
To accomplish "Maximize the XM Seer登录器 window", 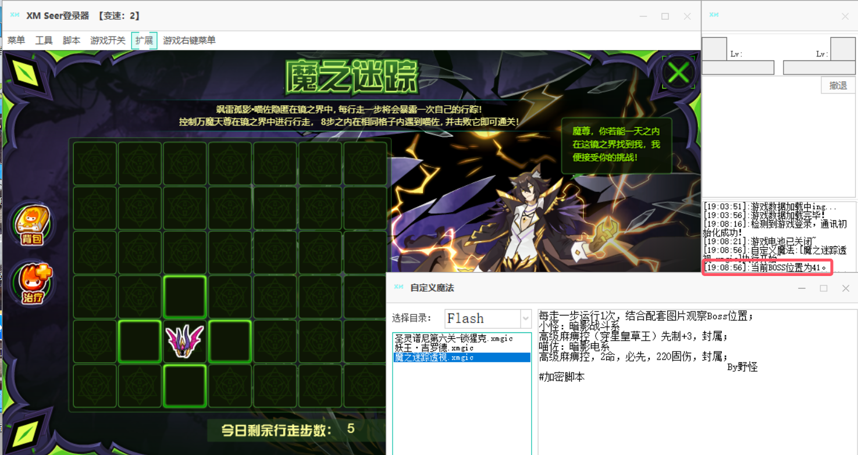I will click(665, 16).
